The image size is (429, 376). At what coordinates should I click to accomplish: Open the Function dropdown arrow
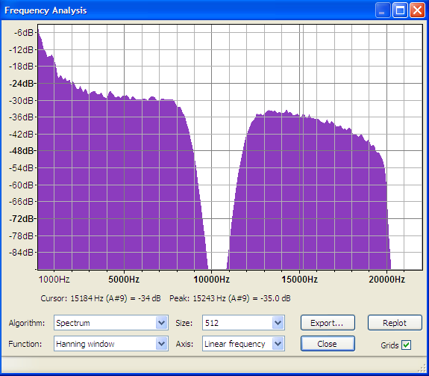[161, 343]
